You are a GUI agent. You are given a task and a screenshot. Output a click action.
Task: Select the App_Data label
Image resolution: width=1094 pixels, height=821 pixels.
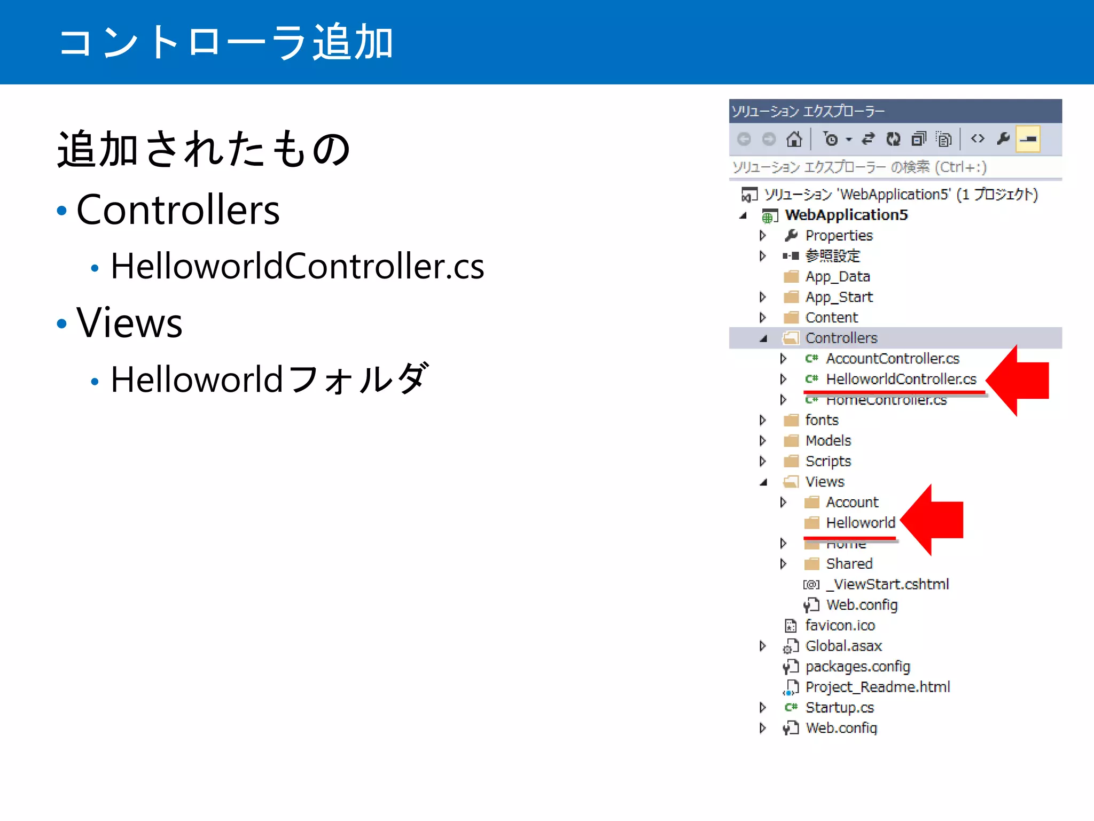(838, 277)
